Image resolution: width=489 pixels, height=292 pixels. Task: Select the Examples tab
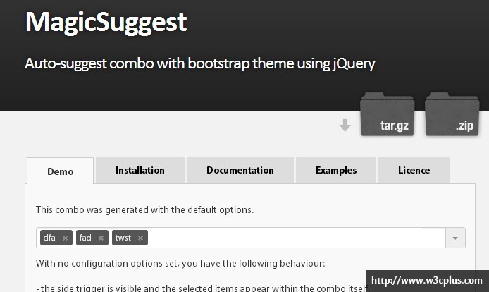(x=336, y=170)
